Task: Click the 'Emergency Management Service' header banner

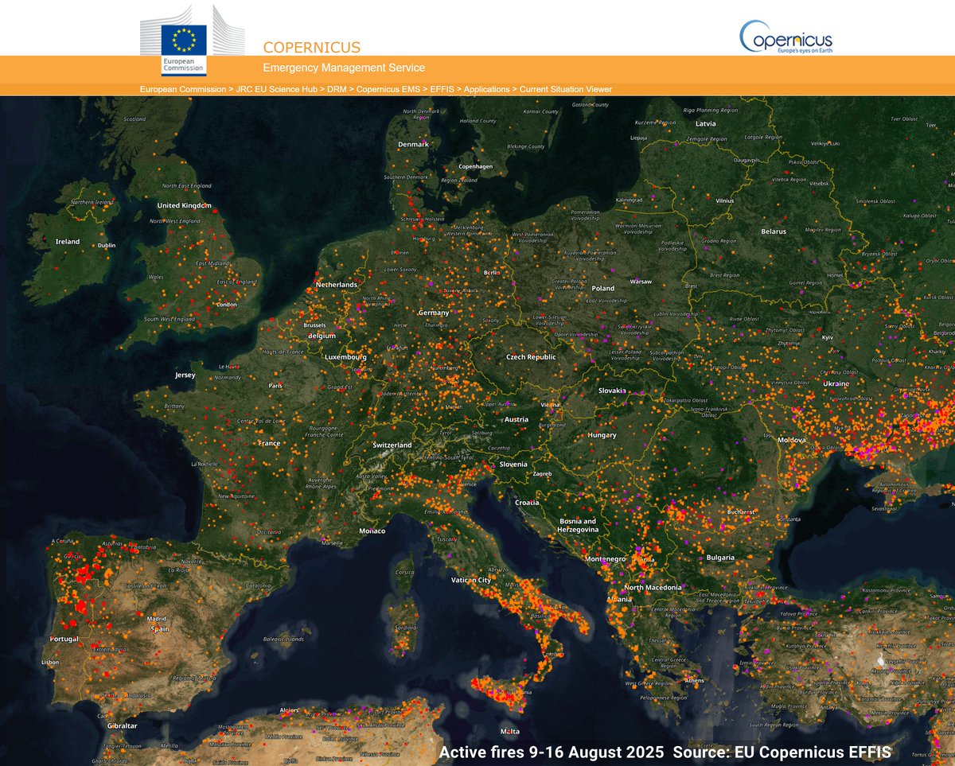Action: (x=345, y=68)
